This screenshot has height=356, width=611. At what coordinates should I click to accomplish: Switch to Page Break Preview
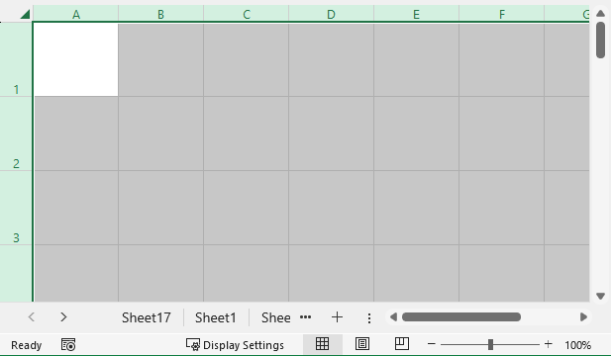[x=402, y=344]
